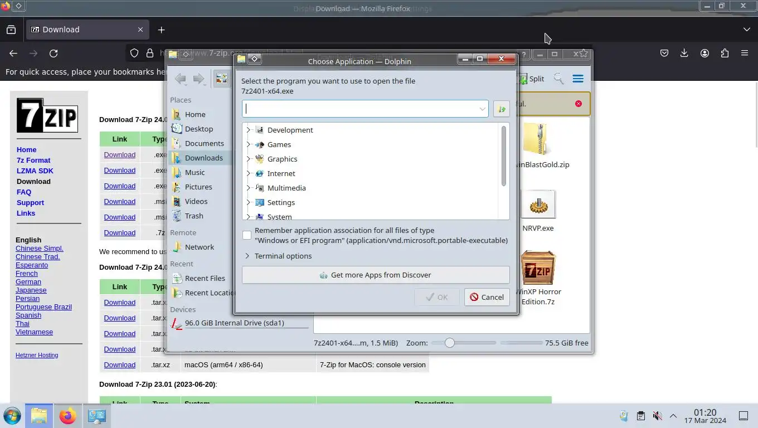Click the Dolphin search magnifier icon
758x428 pixels.
558,79
